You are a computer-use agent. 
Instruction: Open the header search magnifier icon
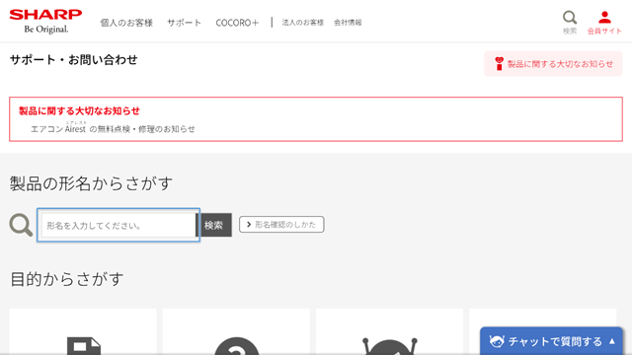tap(570, 18)
